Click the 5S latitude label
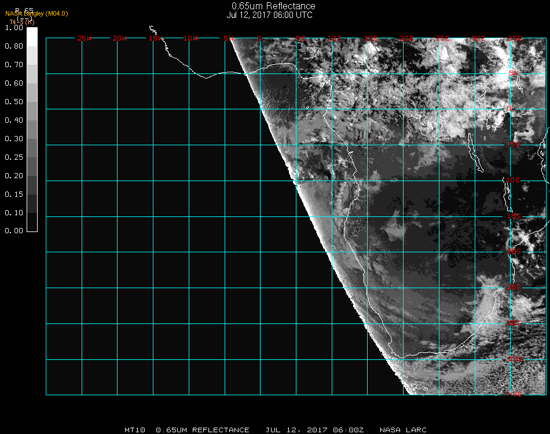The image size is (550, 434). click(515, 145)
